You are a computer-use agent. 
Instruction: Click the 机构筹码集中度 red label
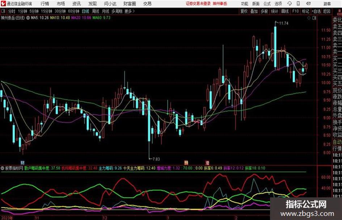pos(79,168)
